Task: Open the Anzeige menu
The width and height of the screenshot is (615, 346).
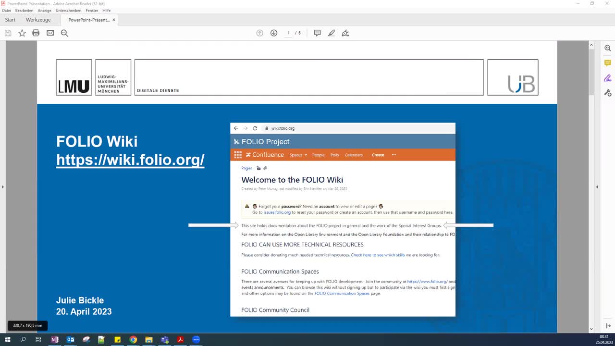Action: tap(44, 11)
